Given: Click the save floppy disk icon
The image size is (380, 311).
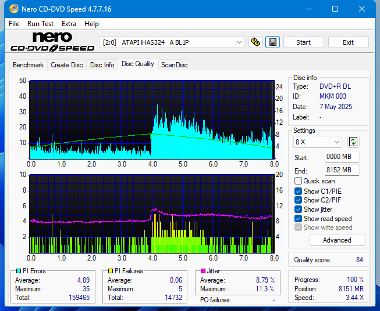Looking at the screenshot, I should click(272, 42).
